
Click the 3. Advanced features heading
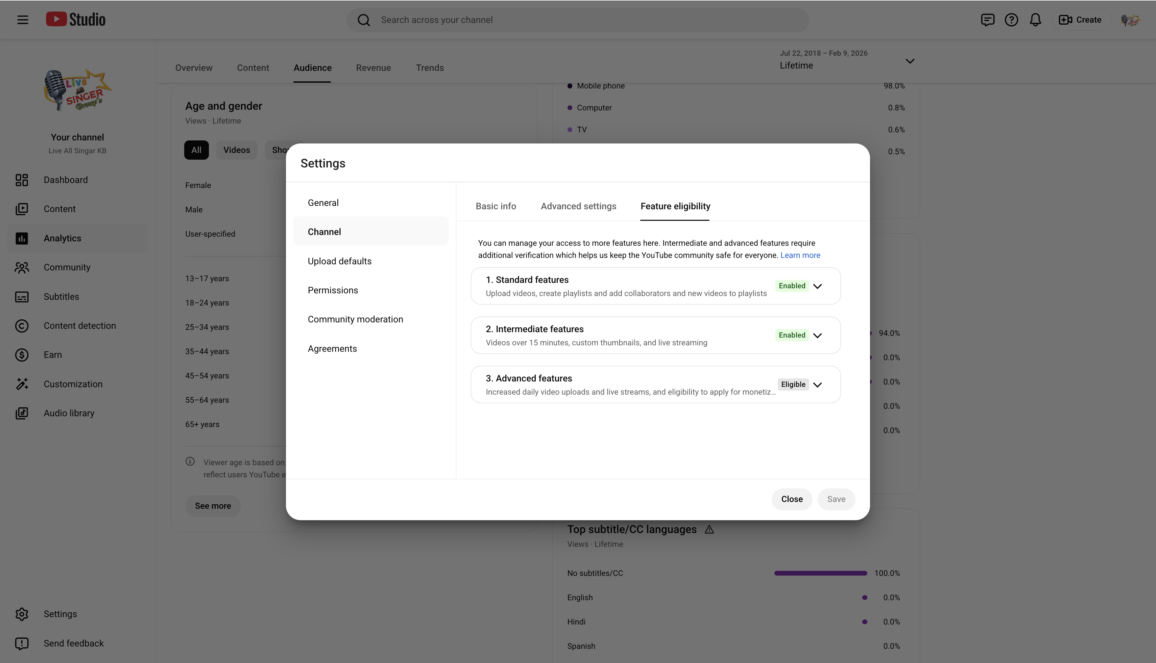click(x=529, y=378)
